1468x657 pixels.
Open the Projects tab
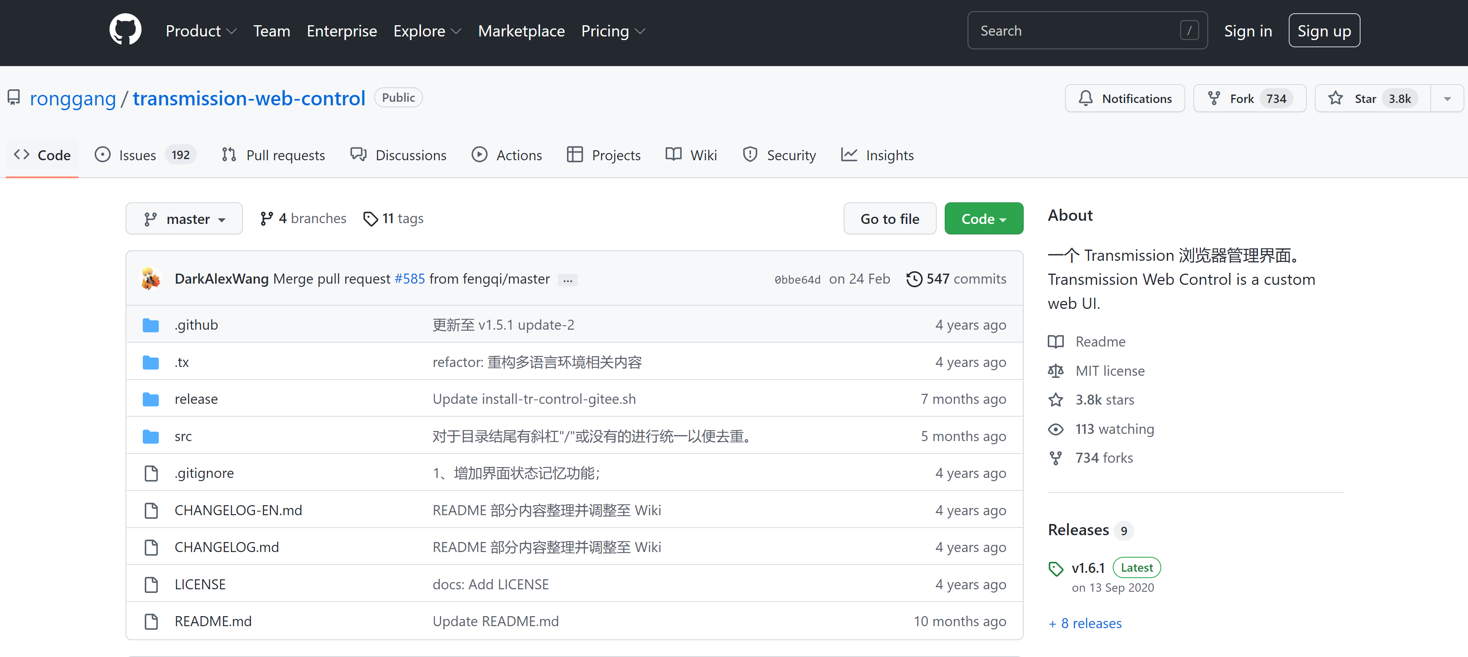tap(604, 155)
